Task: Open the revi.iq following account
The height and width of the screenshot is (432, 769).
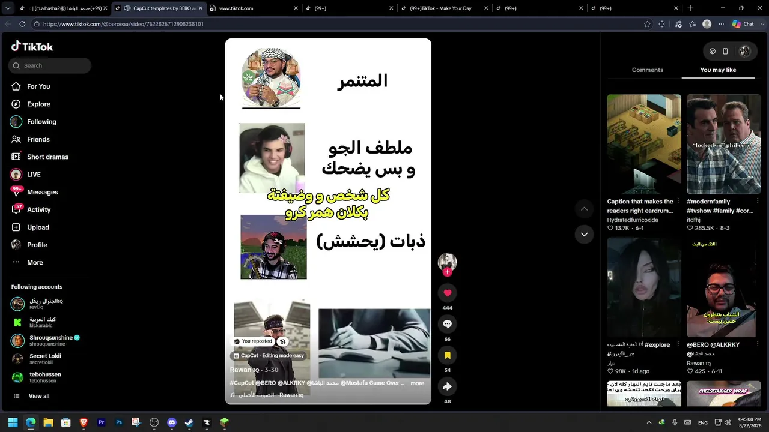Action: click(x=46, y=304)
